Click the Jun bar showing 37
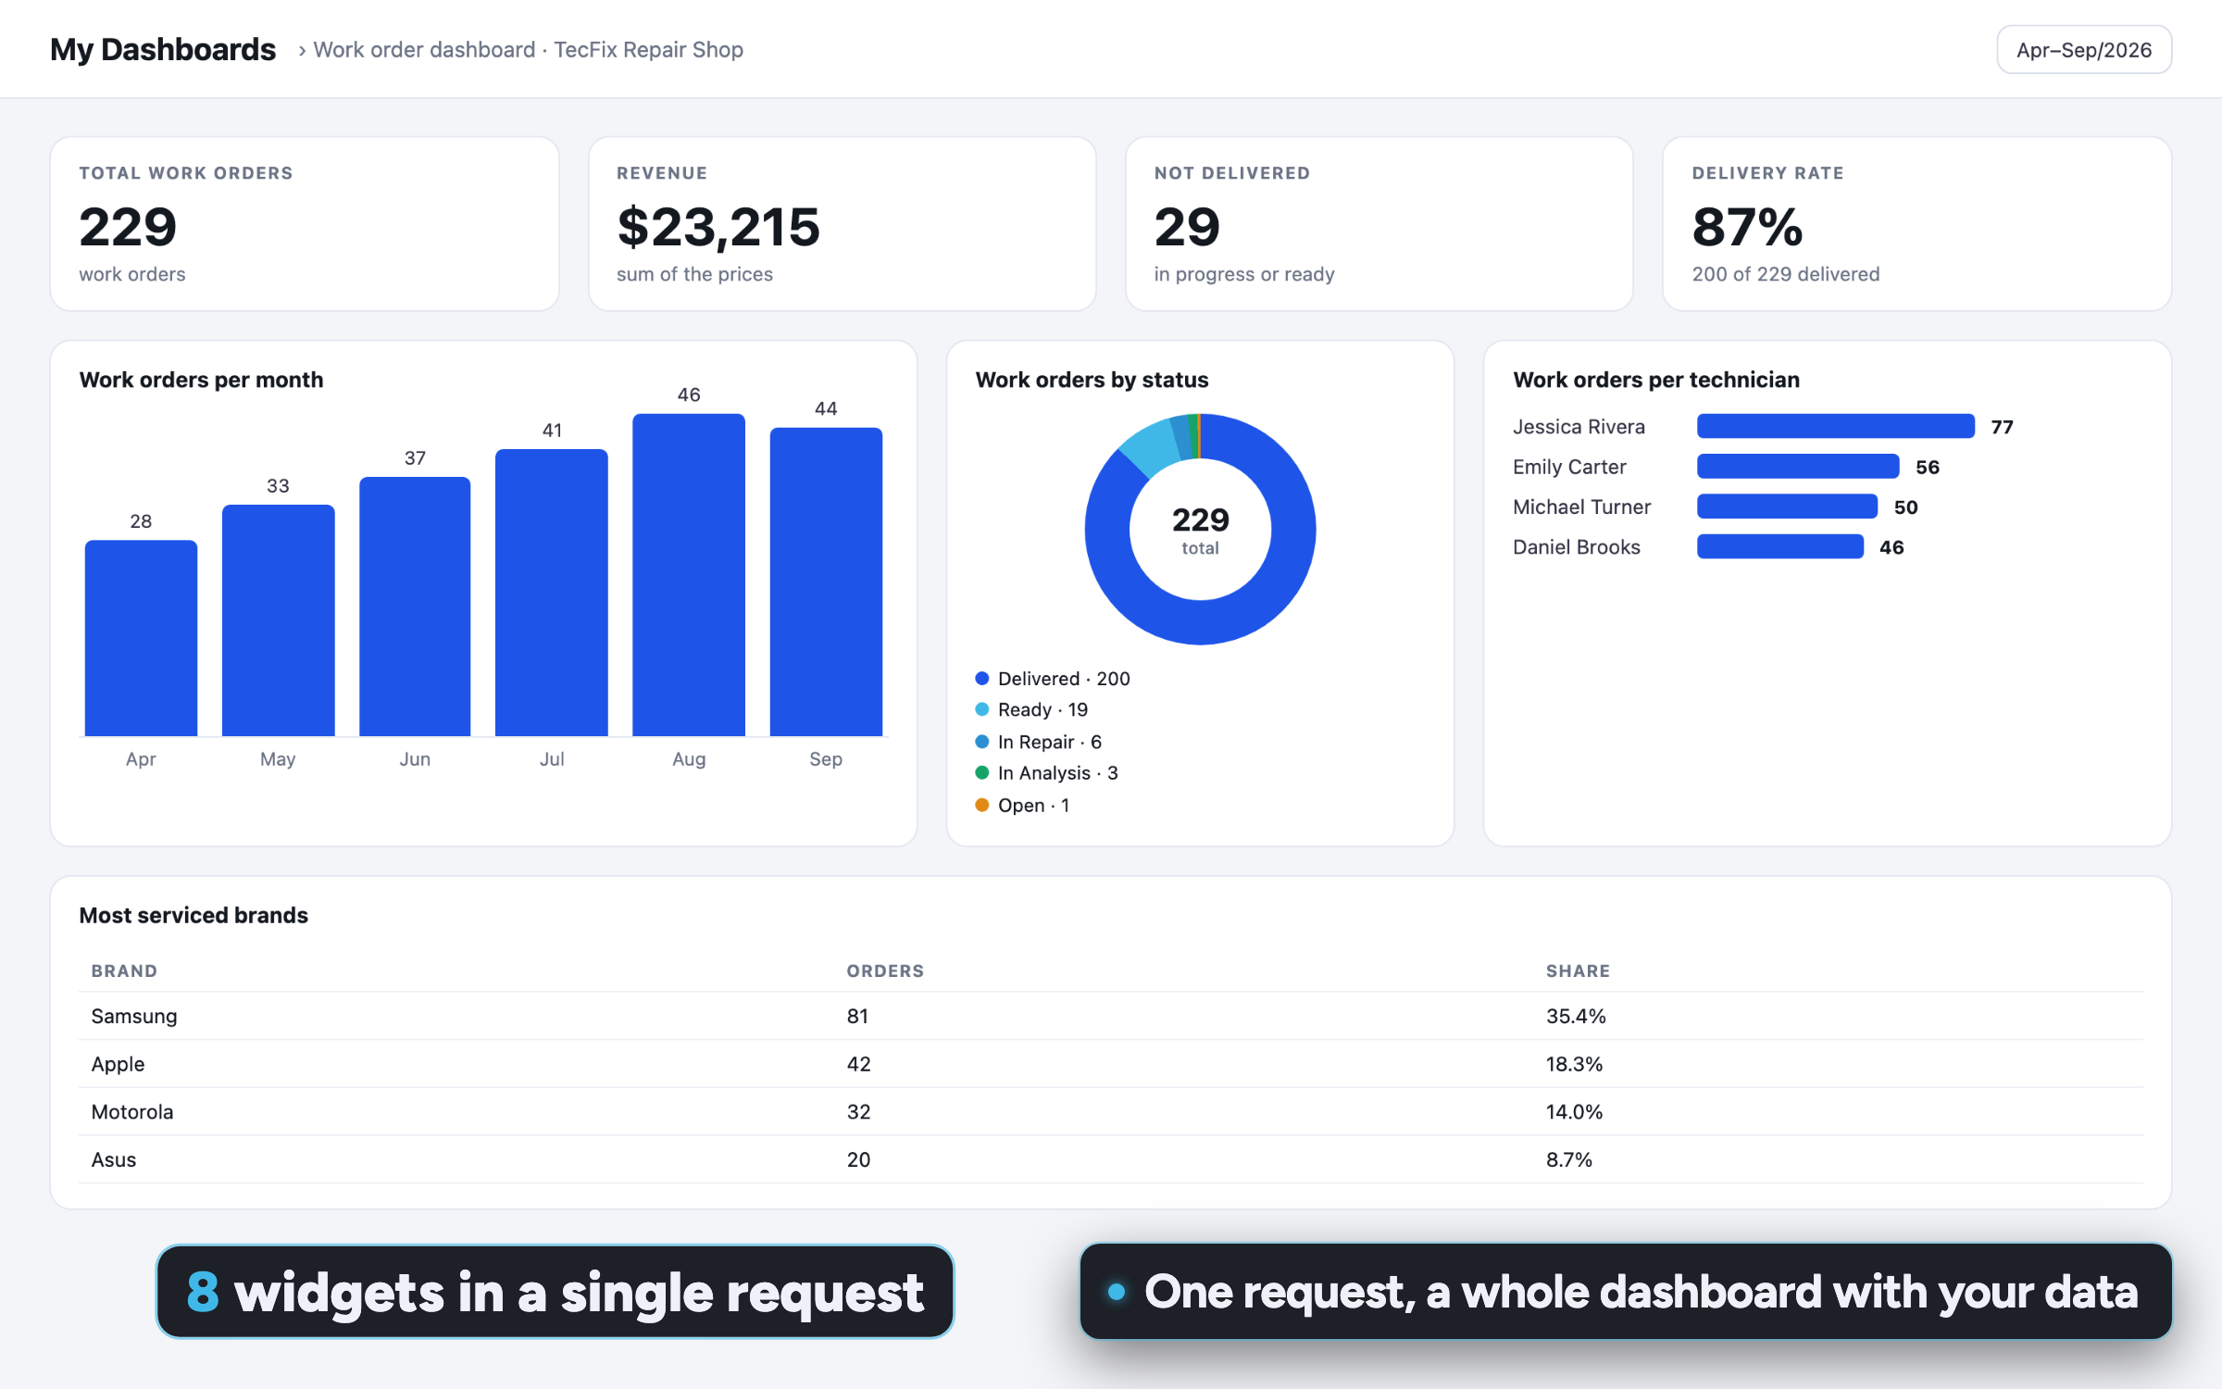This screenshot has width=2222, height=1389. tap(415, 607)
